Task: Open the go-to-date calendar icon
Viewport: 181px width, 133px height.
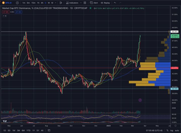Action: click(x=49, y=130)
